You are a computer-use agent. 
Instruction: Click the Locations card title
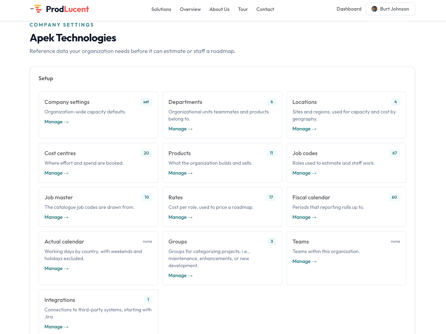coord(305,102)
